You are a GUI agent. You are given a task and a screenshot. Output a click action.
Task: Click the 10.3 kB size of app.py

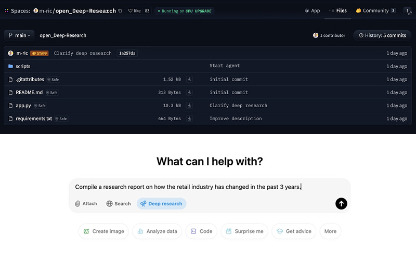tap(172, 106)
